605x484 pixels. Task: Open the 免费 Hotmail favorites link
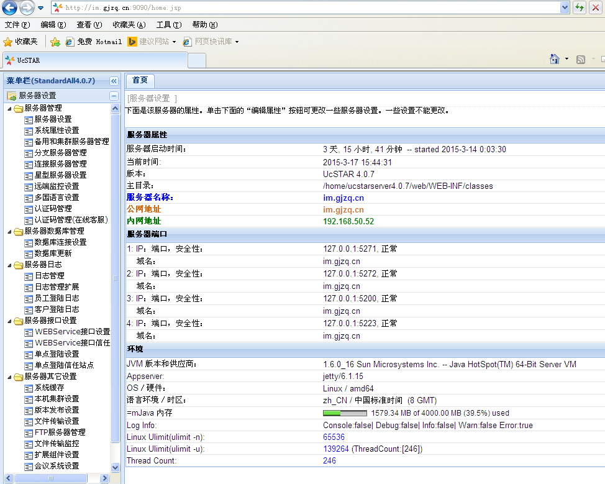[x=94, y=42]
